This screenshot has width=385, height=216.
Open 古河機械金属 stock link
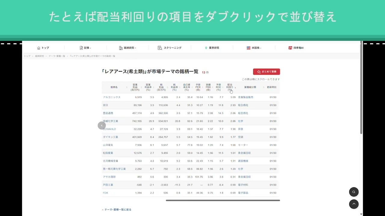pyautogui.click(x=110, y=161)
